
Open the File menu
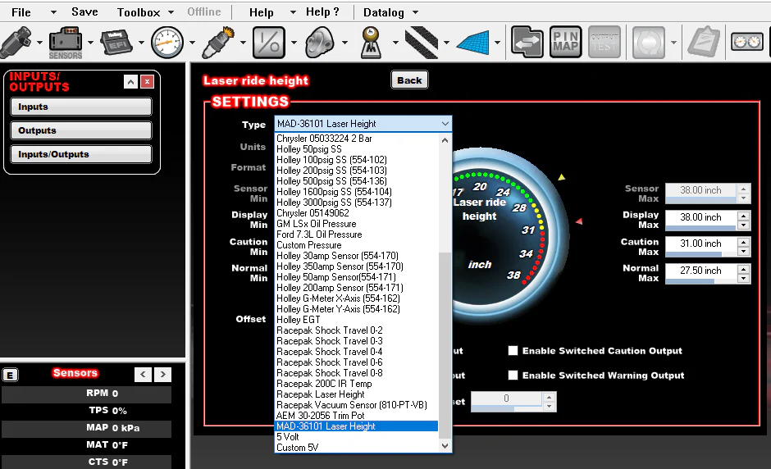click(x=21, y=12)
